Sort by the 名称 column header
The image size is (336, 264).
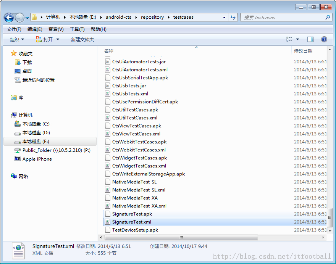[109, 51]
